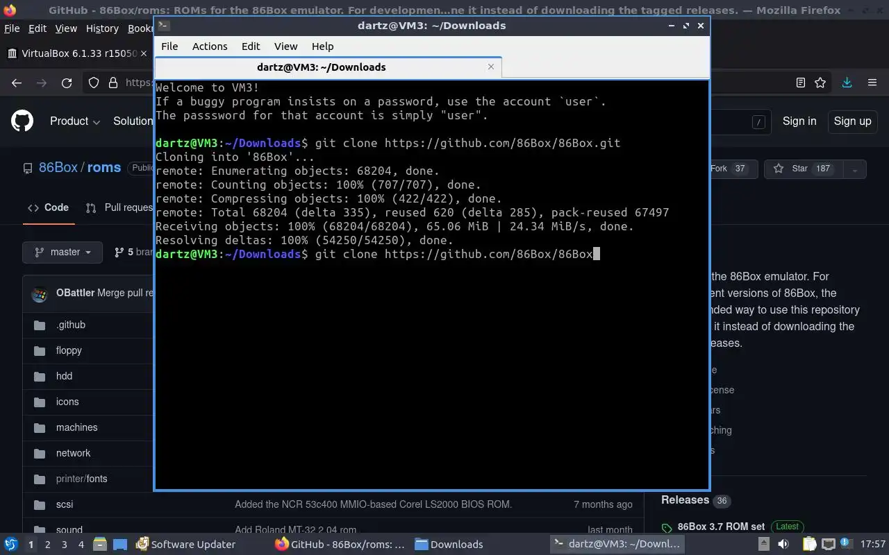The image size is (889, 555).
Task: Open the taskbar application launcher menu
Action: click(11, 544)
